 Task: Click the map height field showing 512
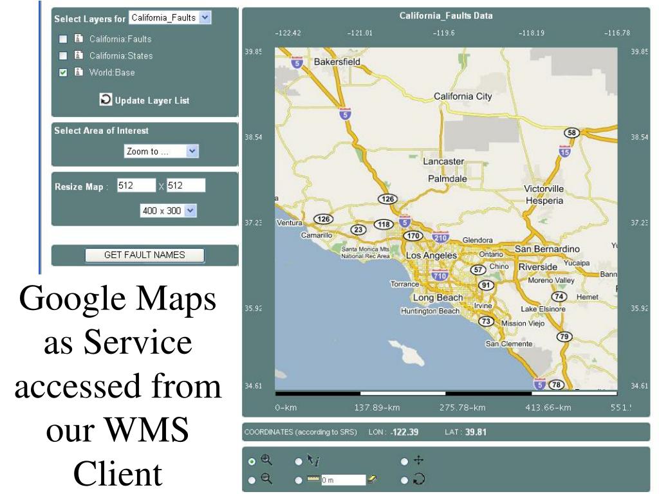point(186,185)
